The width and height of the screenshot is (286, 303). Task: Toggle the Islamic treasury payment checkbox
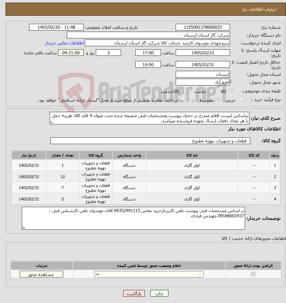coord(182,99)
